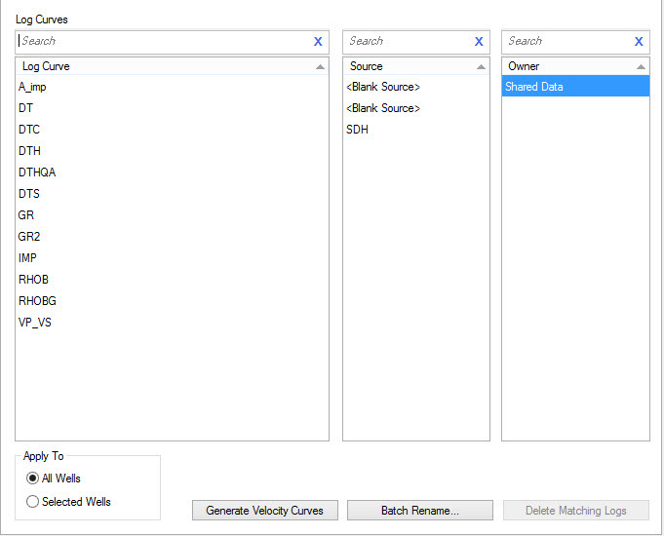
Task: Select the A_imp log curve
Action: click(x=33, y=87)
